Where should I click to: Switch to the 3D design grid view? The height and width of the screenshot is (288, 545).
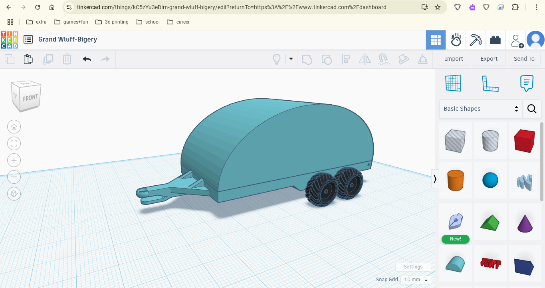[436, 40]
